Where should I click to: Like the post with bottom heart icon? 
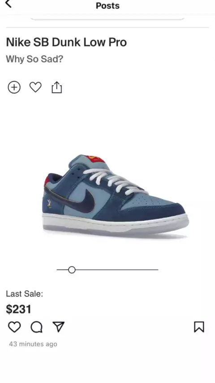[x=14, y=327]
